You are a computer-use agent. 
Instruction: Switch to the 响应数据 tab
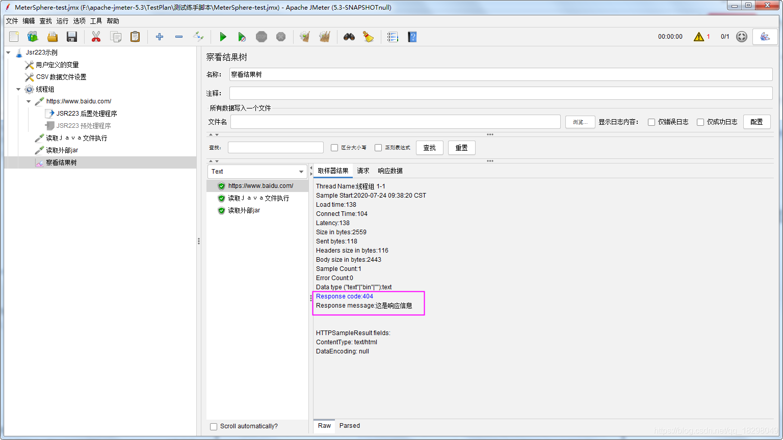[x=390, y=171]
